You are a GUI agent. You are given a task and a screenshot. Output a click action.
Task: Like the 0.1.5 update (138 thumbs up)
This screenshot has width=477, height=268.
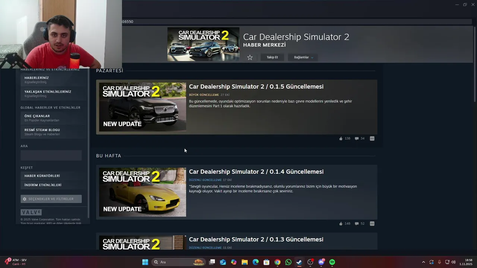click(345, 138)
